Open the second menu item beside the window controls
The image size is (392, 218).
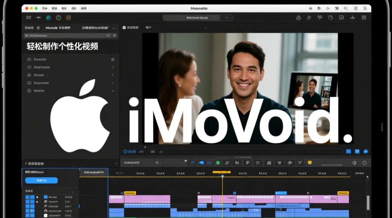pyautogui.click(x=54, y=8)
